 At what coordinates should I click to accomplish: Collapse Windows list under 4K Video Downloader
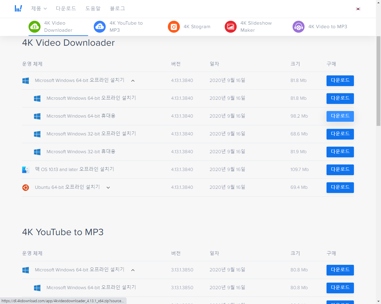pyautogui.click(x=133, y=81)
